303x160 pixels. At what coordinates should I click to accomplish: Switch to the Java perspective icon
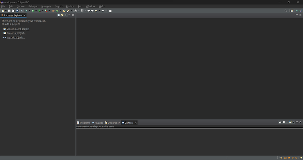[x=300, y=11]
